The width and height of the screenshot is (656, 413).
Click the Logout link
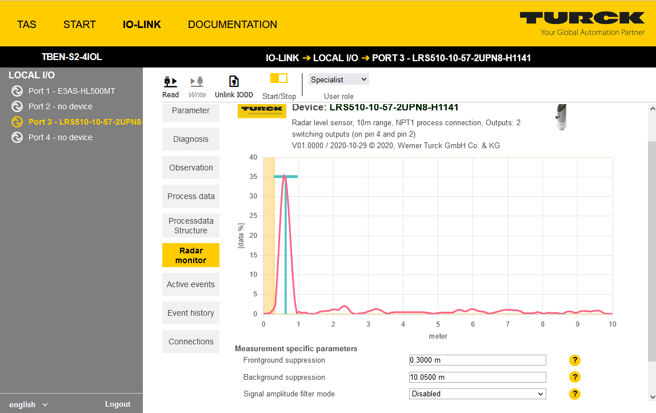point(118,404)
